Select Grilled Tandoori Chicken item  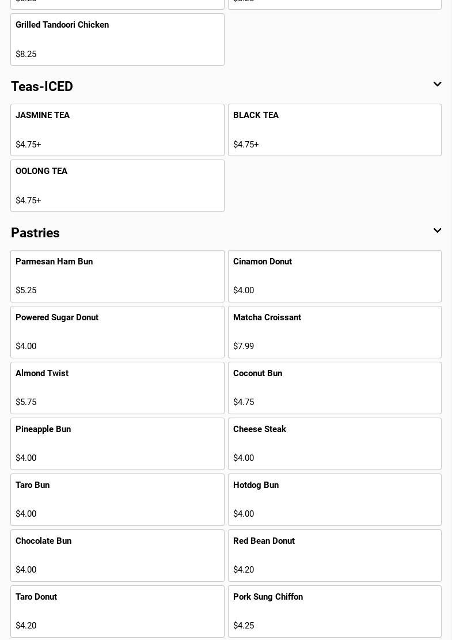[x=117, y=39]
